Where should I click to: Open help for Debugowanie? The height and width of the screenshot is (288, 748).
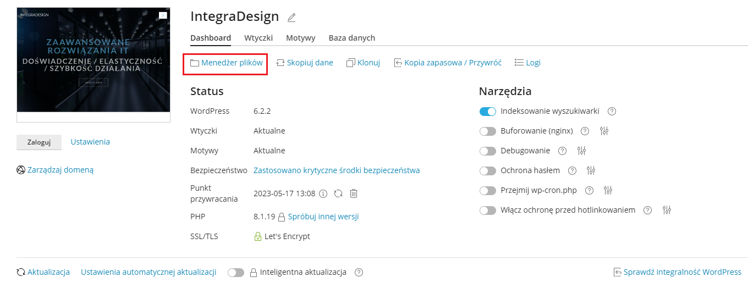point(562,151)
